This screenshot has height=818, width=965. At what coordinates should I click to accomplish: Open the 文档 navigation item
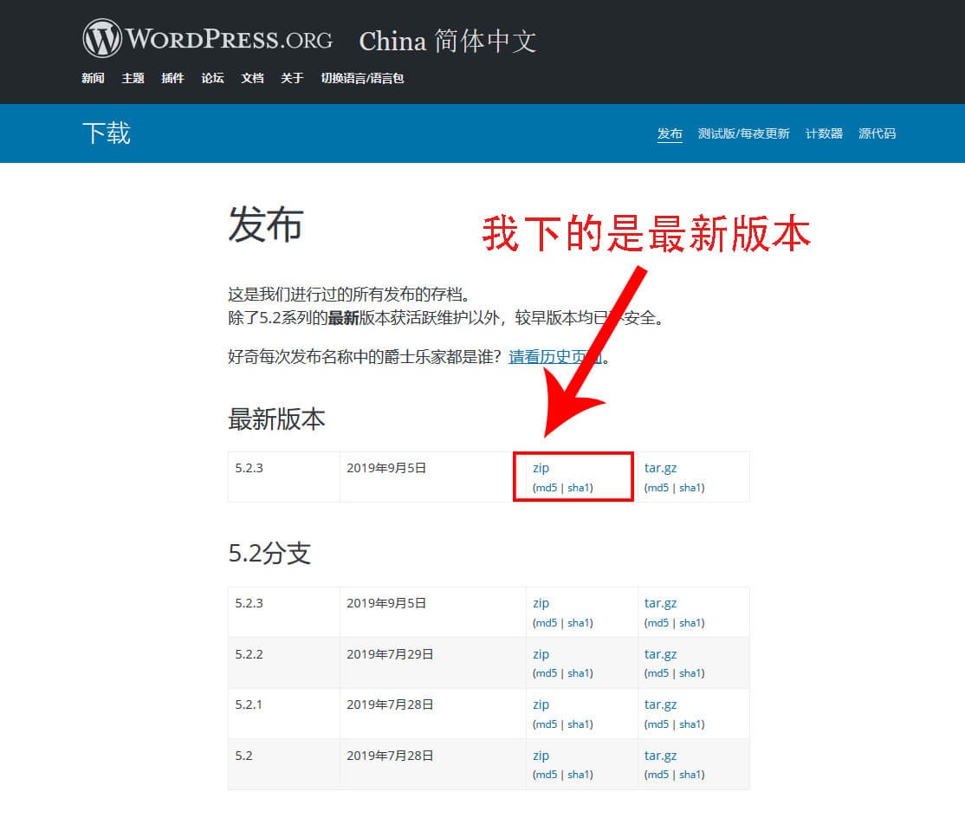[x=252, y=78]
